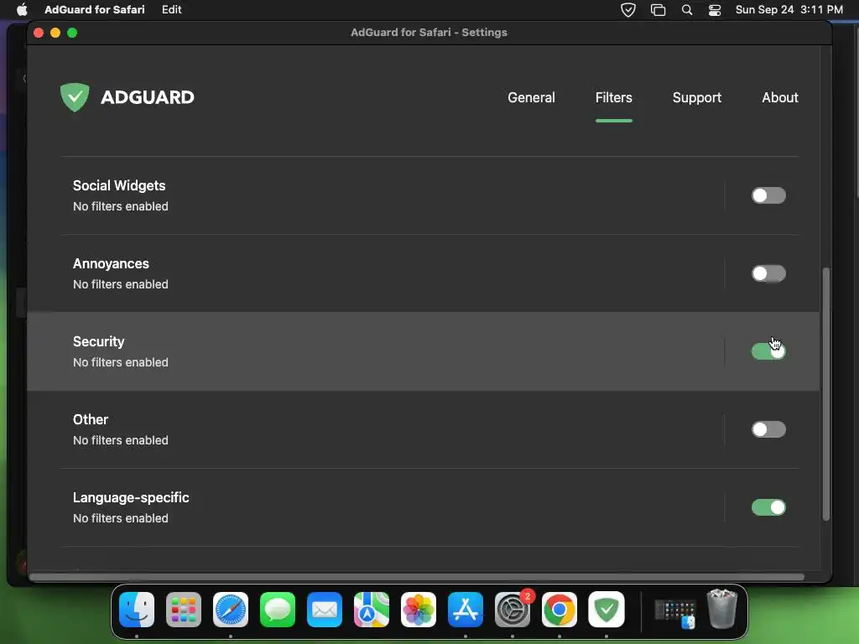Open Photos from the Dock
This screenshot has height=644, width=859.
[x=419, y=610]
